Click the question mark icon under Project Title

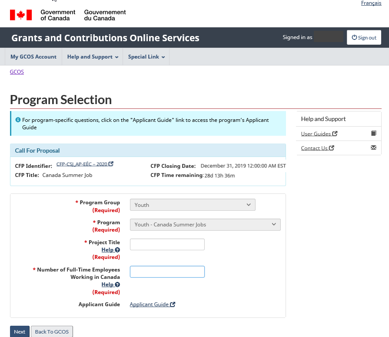[117, 250]
